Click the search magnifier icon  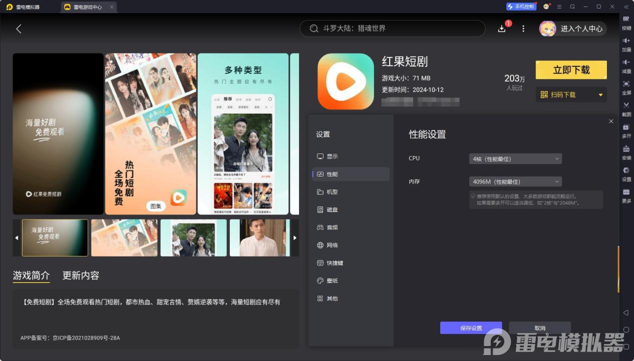314,28
